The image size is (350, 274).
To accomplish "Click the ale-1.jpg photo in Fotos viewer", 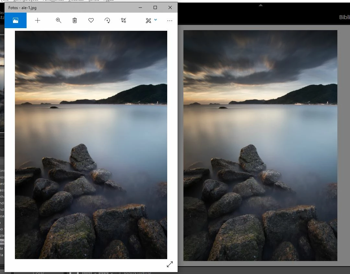I will pos(91,145).
